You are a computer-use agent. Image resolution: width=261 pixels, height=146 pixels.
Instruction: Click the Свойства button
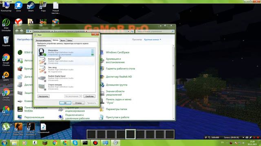click(89, 97)
